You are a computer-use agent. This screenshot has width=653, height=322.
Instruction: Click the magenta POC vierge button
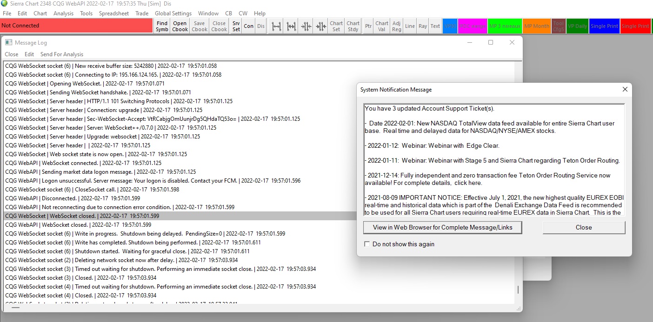pos(472,26)
